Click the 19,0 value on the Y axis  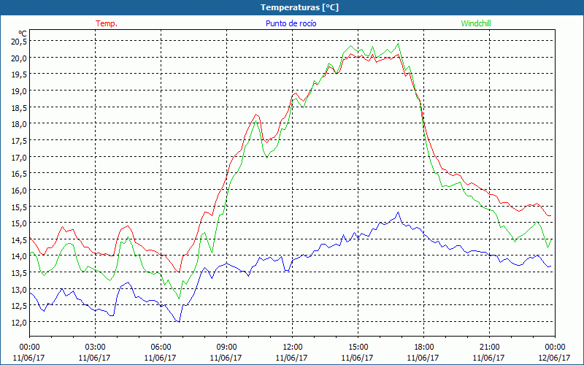[x=19, y=91]
